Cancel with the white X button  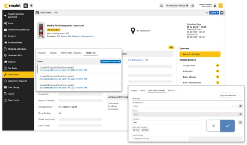point(213,126)
